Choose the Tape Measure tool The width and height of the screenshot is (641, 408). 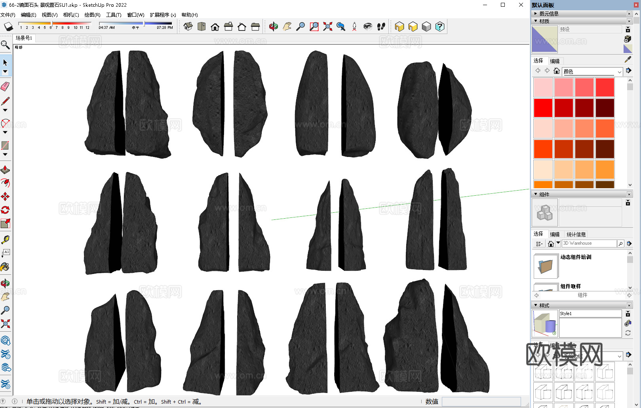(5, 240)
